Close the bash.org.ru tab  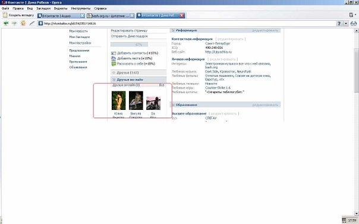(132, 16)
